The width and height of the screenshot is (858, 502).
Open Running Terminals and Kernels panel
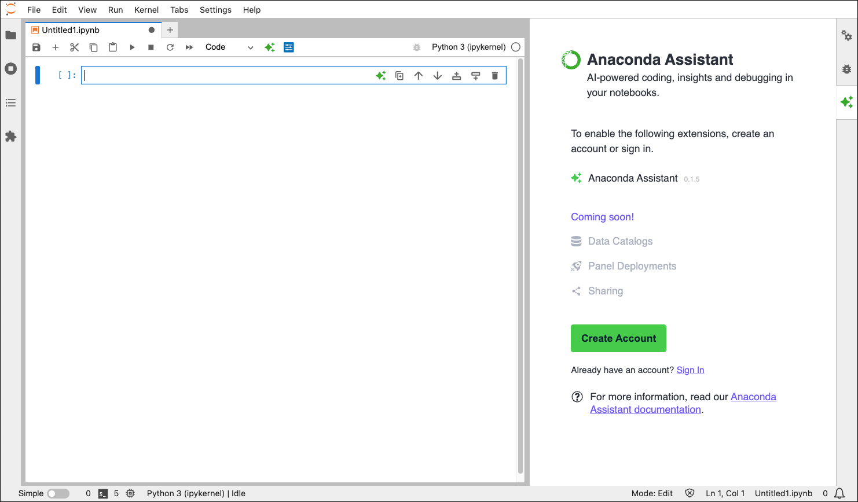10,69
